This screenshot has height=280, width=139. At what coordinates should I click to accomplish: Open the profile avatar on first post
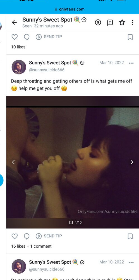(19, 67)
